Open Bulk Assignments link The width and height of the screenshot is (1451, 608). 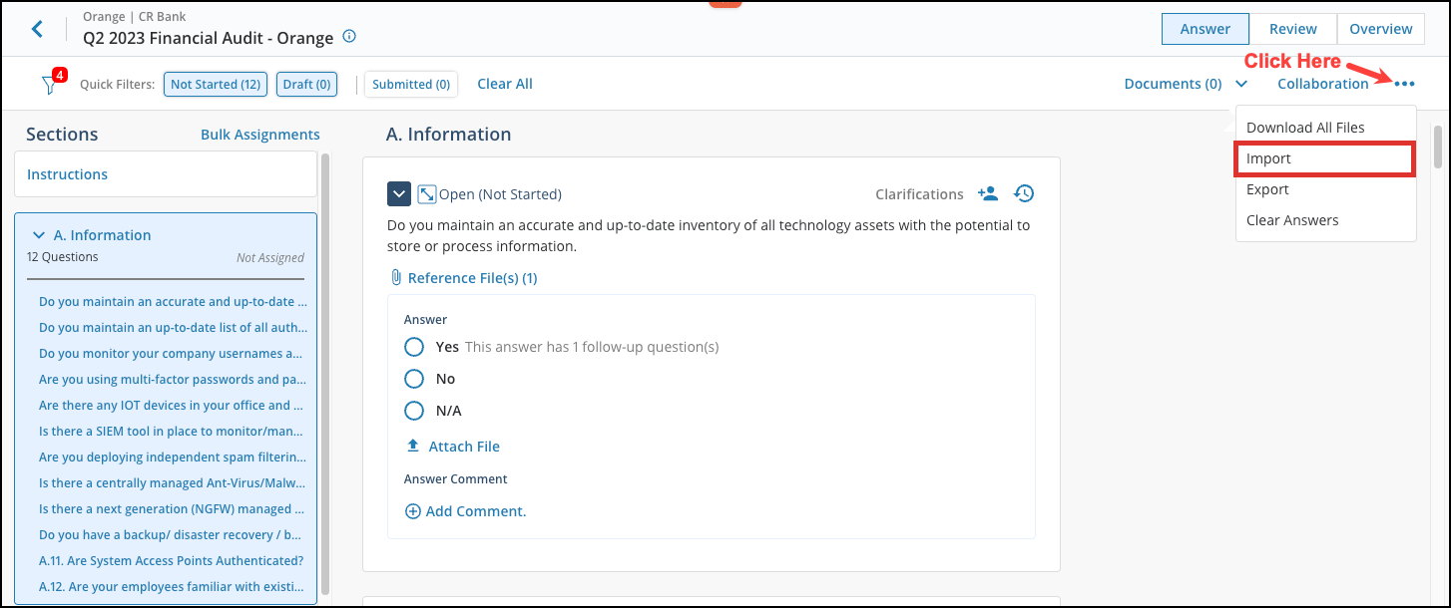[260, 135]
